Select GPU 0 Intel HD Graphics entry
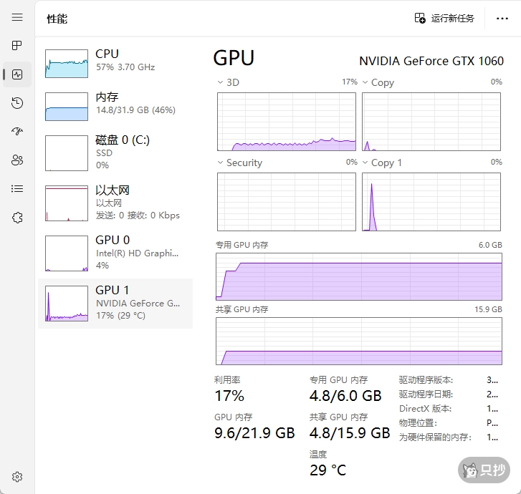521x494 pixels. (x=115, y=252)
